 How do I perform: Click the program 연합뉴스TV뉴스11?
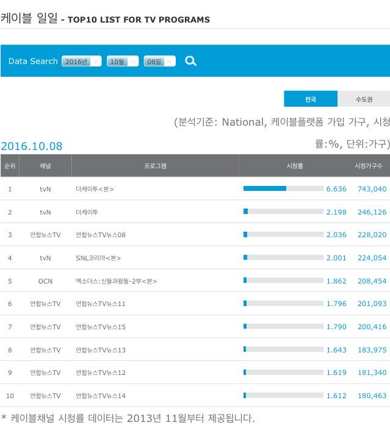point(101,304)
